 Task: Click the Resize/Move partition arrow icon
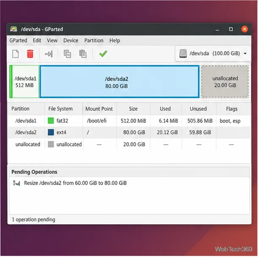49,54
